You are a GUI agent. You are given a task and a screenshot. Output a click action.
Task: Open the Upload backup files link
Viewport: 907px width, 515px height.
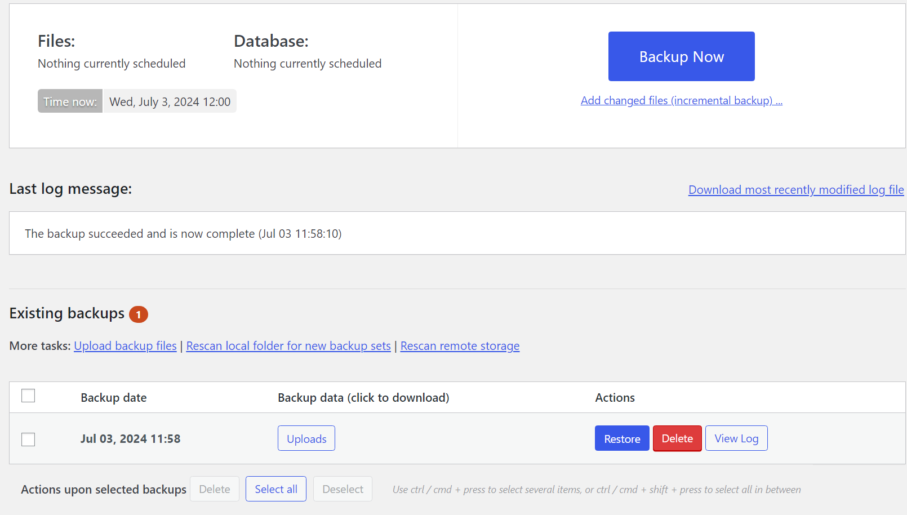tap(125, 345)
